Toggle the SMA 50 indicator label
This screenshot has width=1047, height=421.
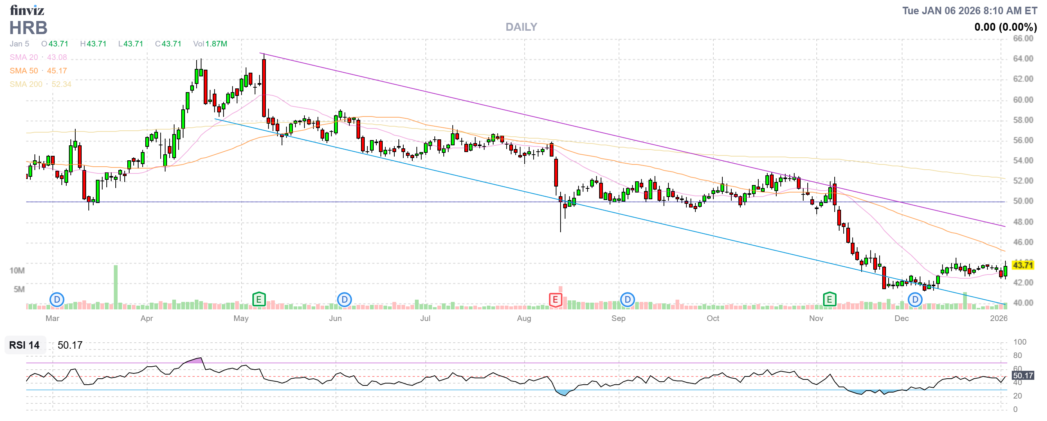pos(24,71)
